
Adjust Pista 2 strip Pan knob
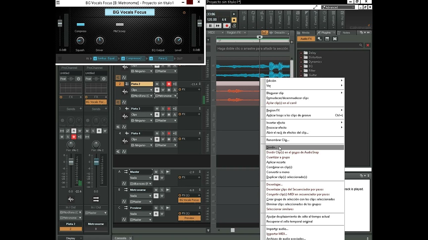tap(71, 145)
